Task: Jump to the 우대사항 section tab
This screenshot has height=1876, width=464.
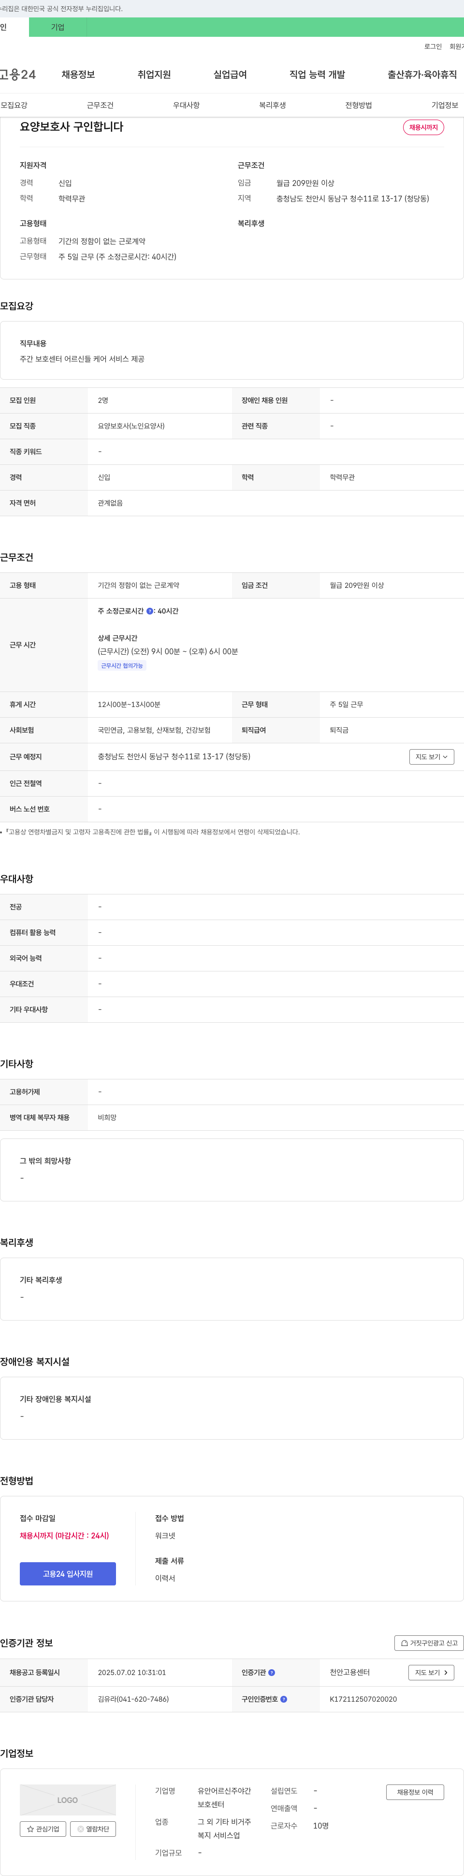Action: click(186, 105)
